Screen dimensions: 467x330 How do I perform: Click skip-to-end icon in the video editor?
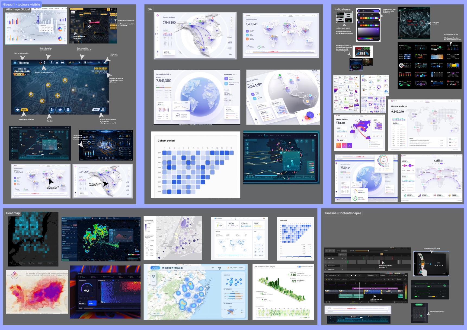[x=360, y=275]
